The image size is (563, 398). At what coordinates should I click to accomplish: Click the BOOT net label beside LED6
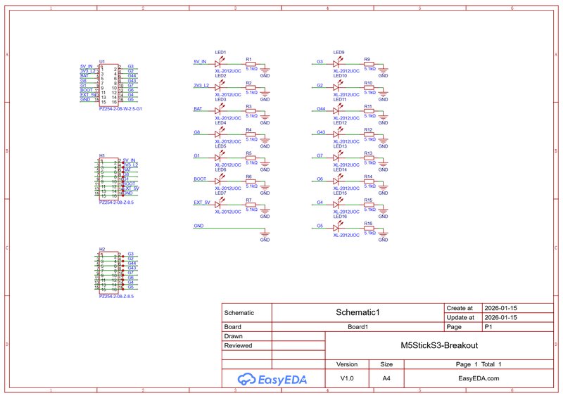(200, 179)
